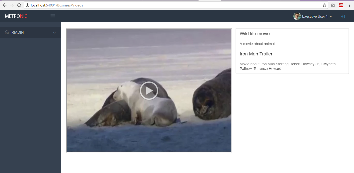This screenshot has height=173, width=354.
Task: Click the site info icon in address bar
Action: coord(27,5)
